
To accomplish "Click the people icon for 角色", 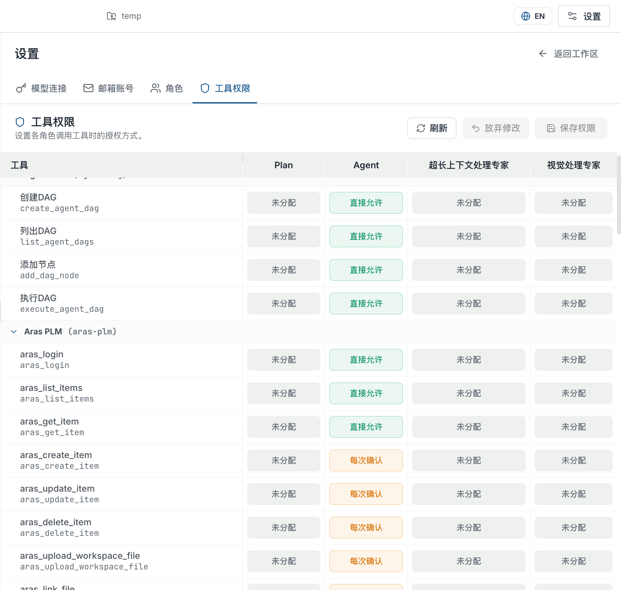I will (x=156, y=88).
